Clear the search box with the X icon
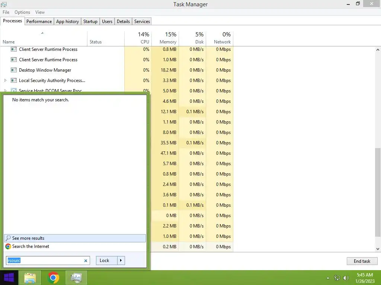The image size is (381, 285). (86, 261)
